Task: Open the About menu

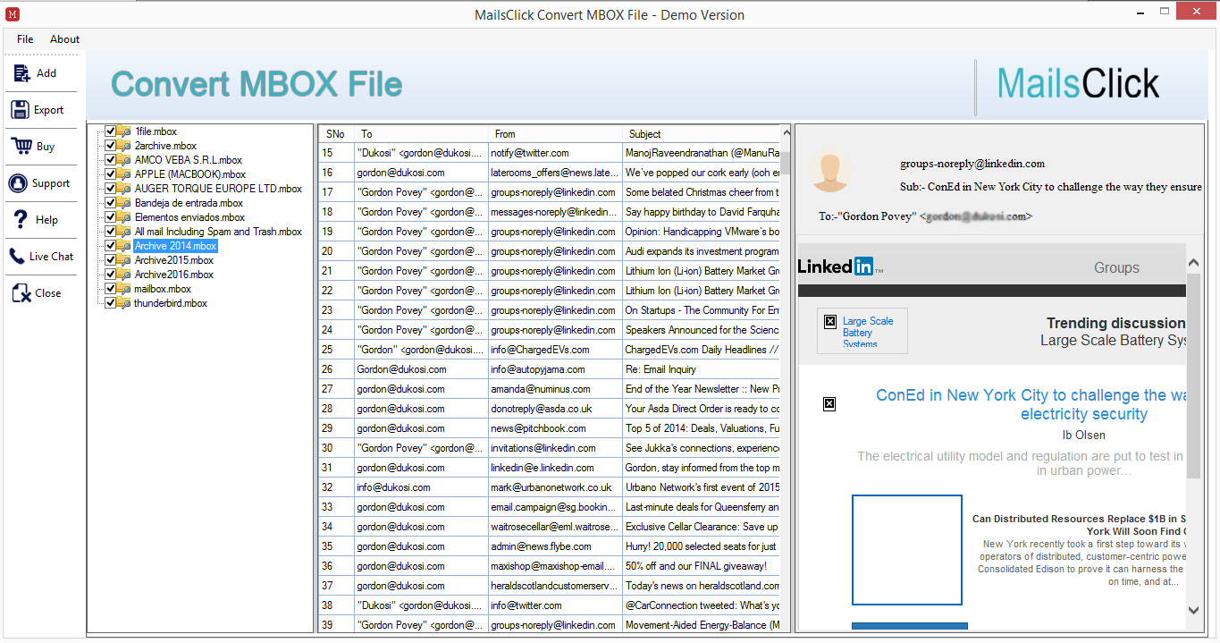Action: pyautogui.click(x=64, y=39)
